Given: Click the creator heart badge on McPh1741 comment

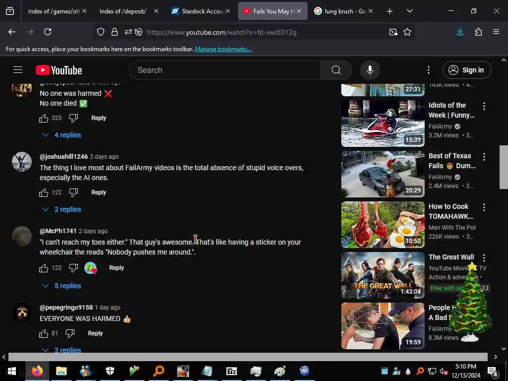Looking at the screenshot, I should tap(91, 268).
